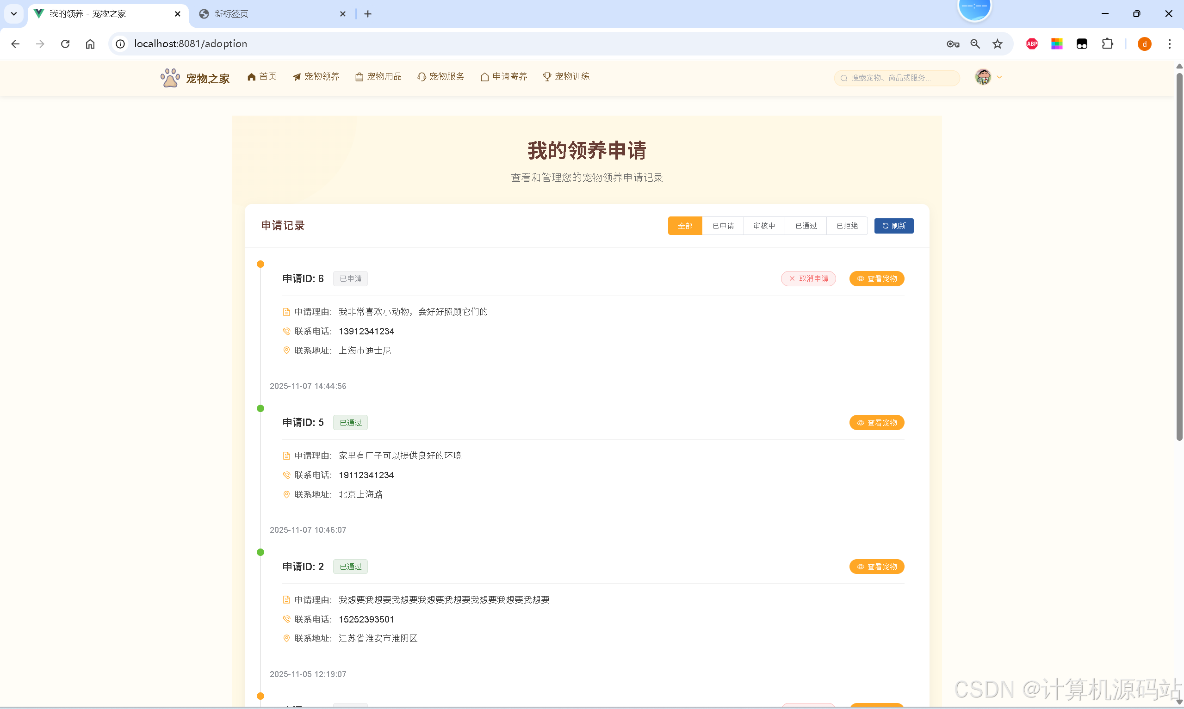Open a new tab with the plus icon
This screenshot has width=1184, height=709.
point(367,14)
